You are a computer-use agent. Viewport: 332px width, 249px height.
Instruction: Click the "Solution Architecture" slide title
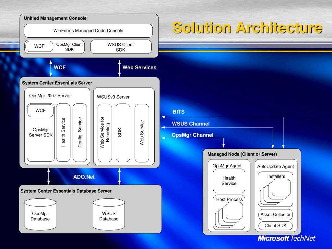tap(247, 28)
